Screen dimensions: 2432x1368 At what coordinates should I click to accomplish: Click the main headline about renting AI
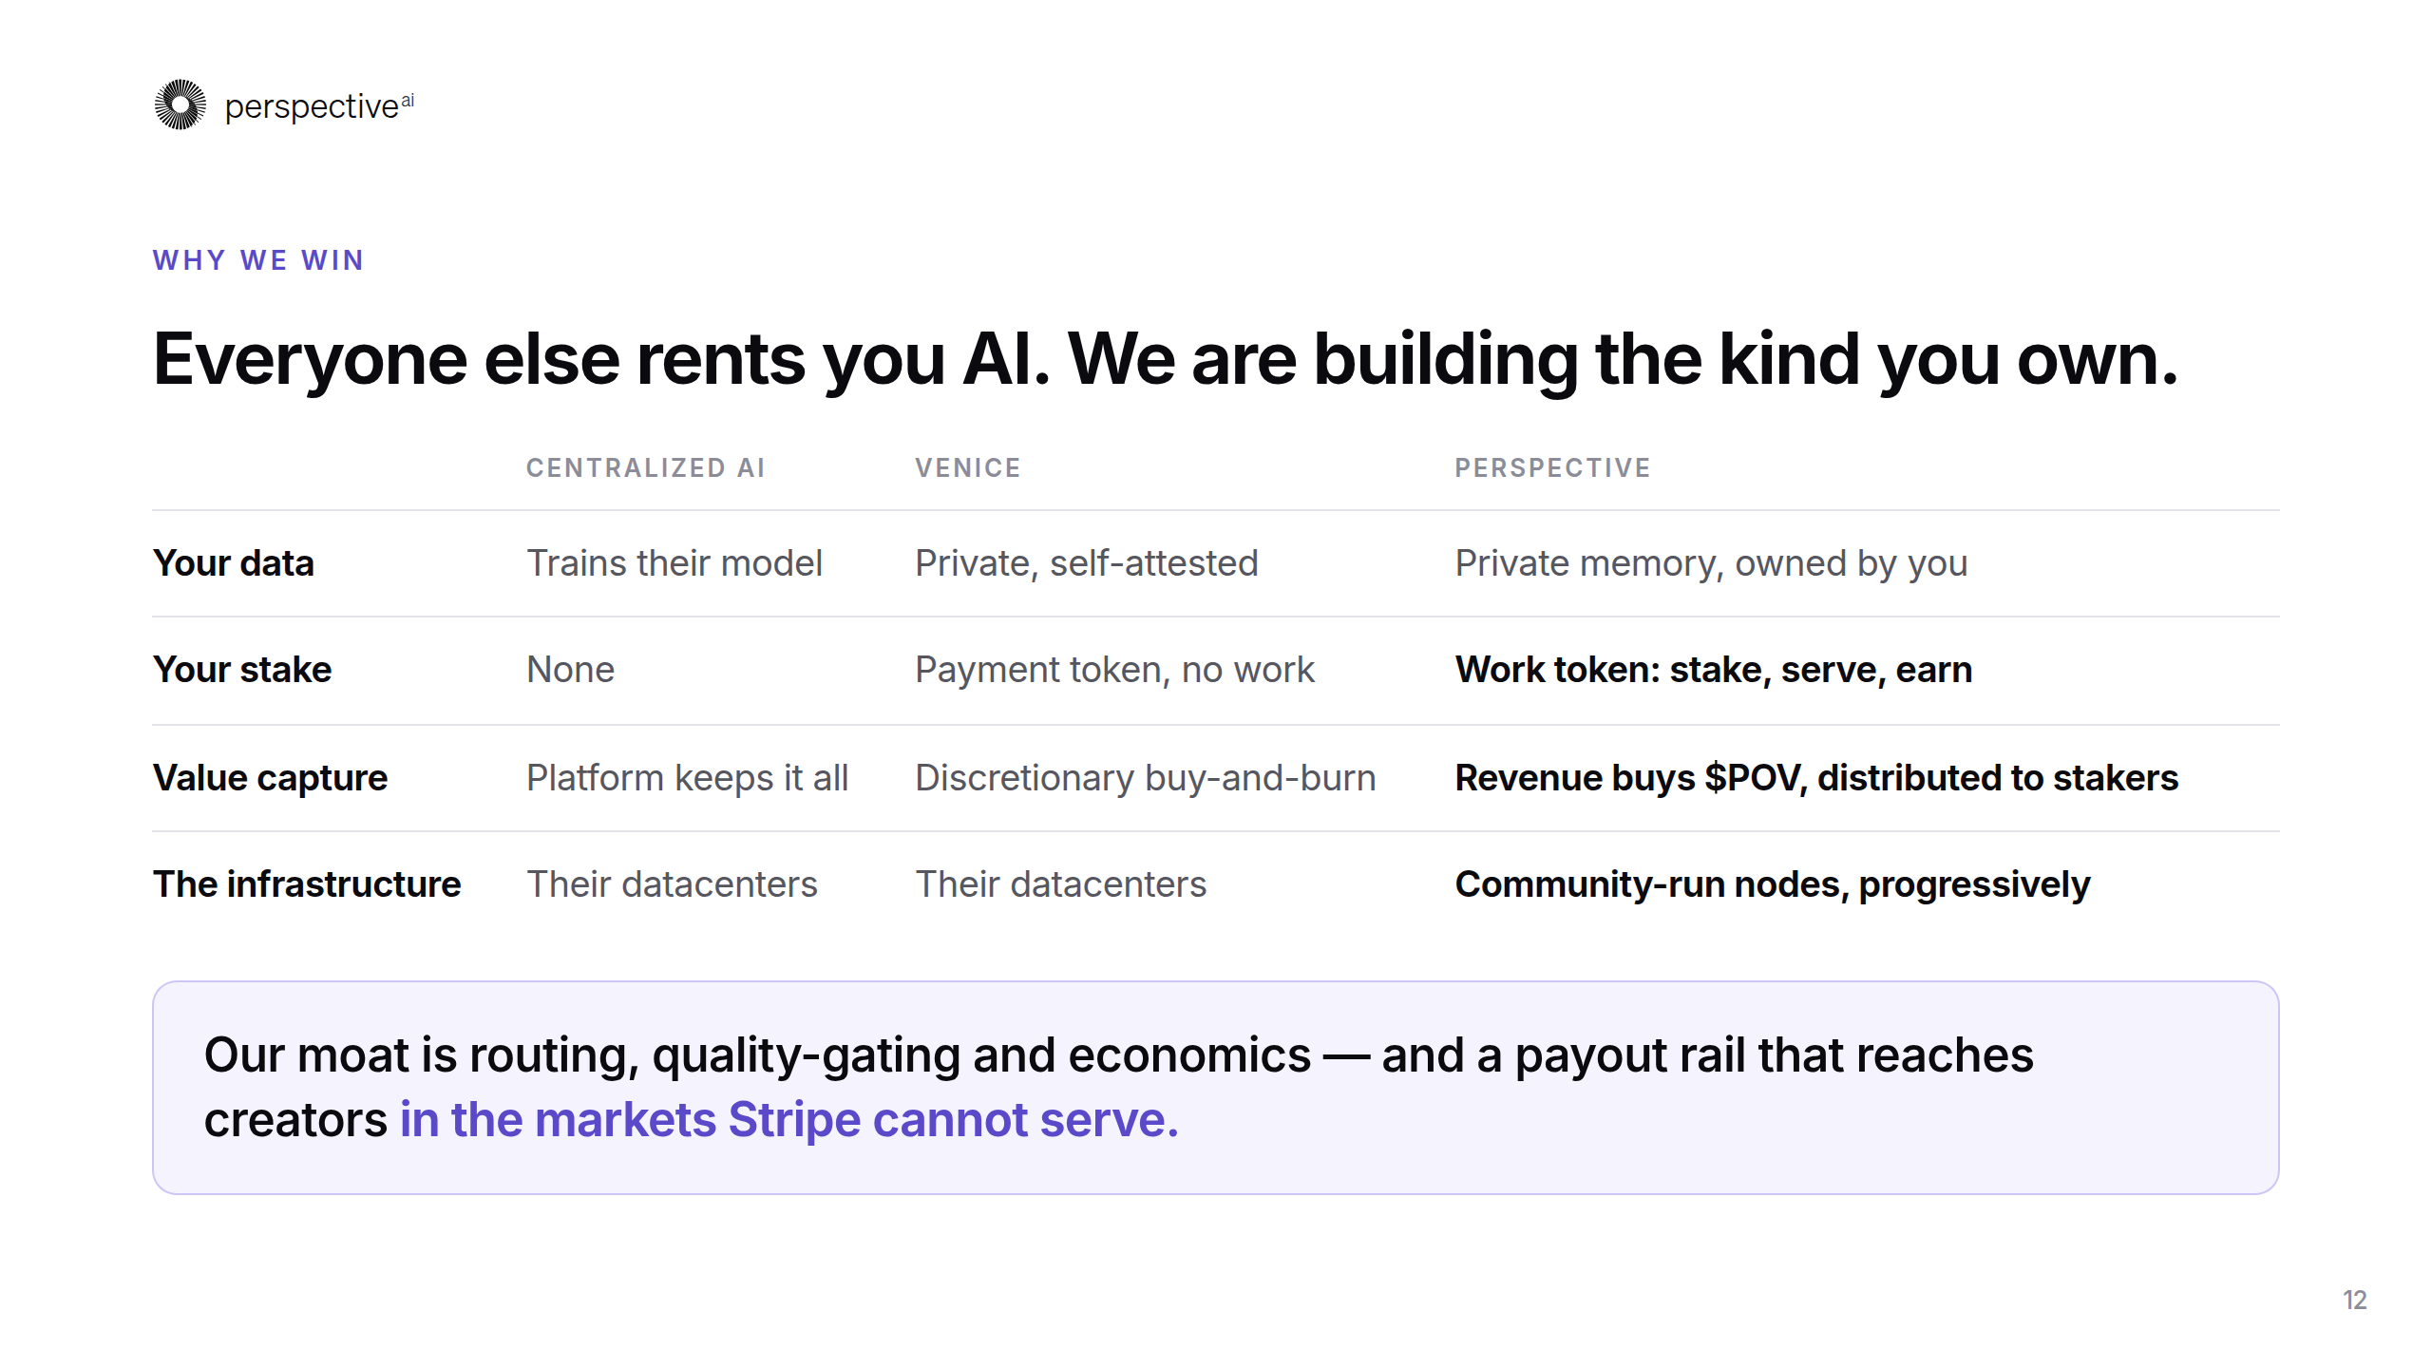click(x=1165, y=360)
